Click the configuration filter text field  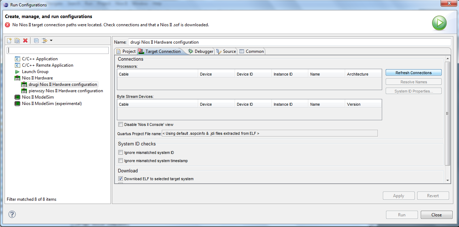[58, 50]
